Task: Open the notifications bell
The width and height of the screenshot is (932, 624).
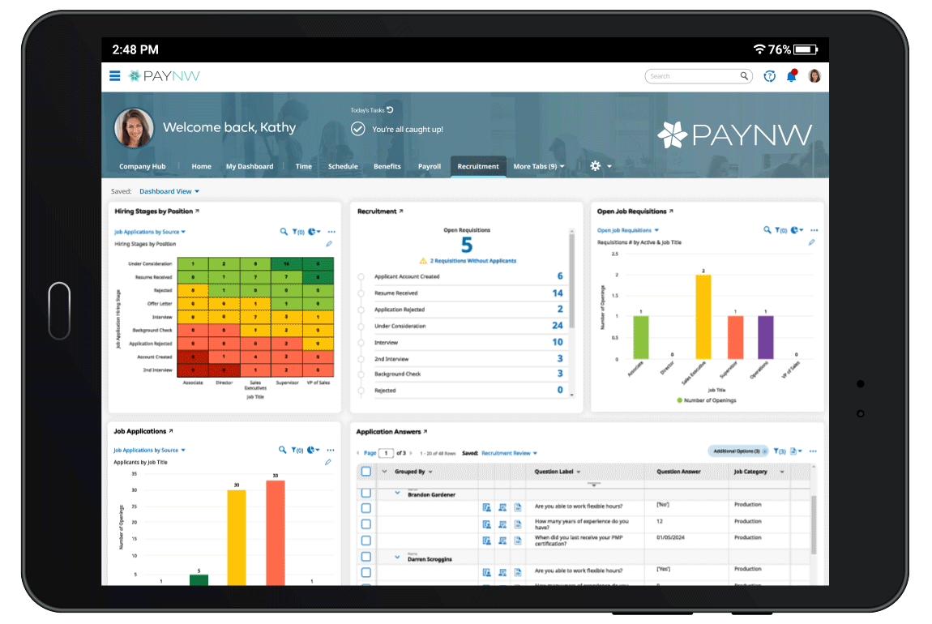Action: pyautogui.click(x=792, y=76)
